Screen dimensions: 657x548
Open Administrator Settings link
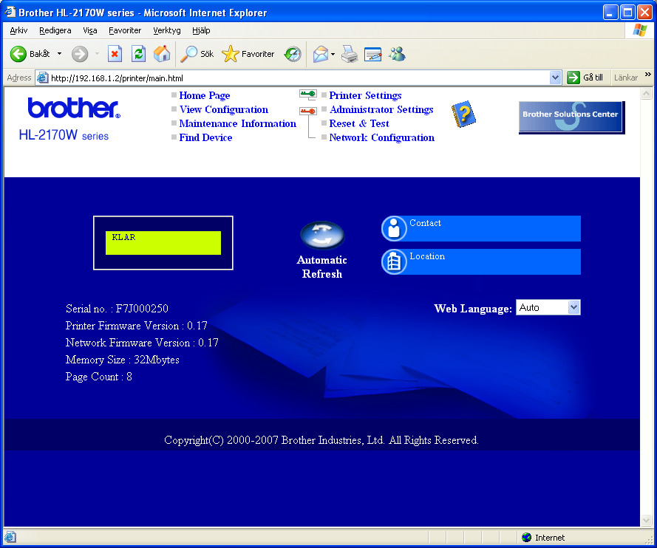click(x=381, y=110)
